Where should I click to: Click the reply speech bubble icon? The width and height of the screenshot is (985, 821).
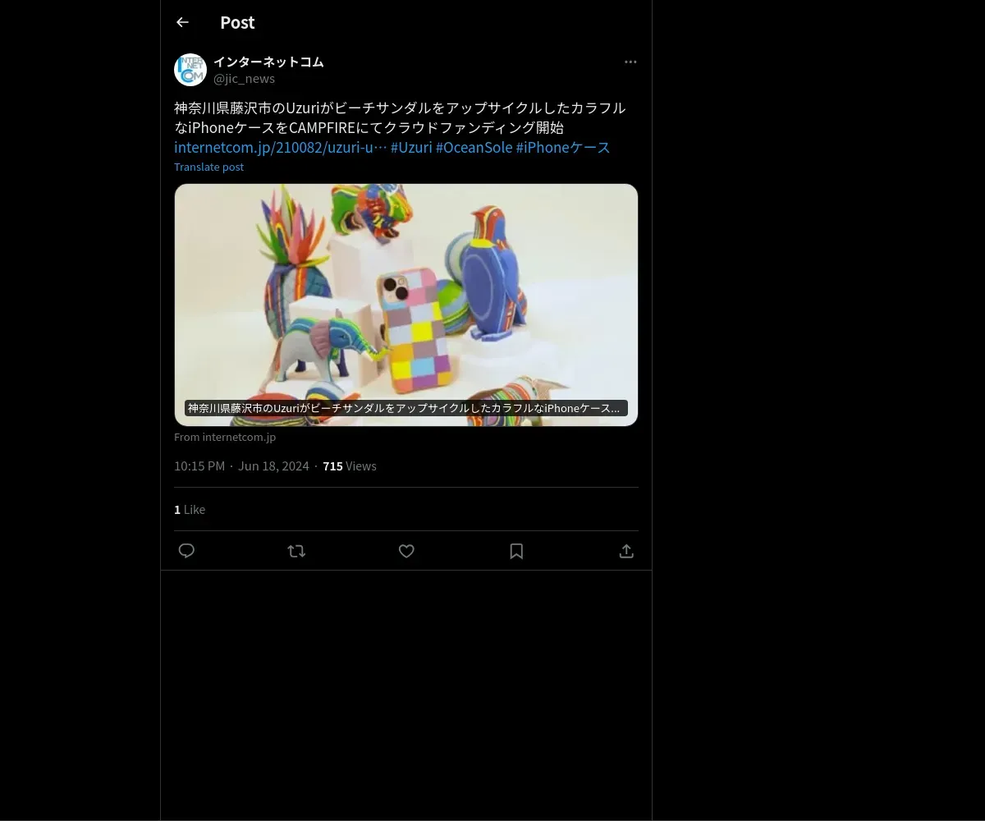coord(186,551)
